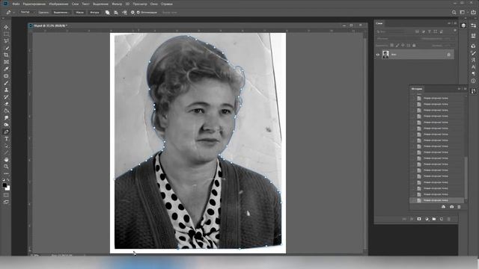This screenshot has width=479, height=269.
Task: Select the Lasso tool
Action: (x=6, y=41)
